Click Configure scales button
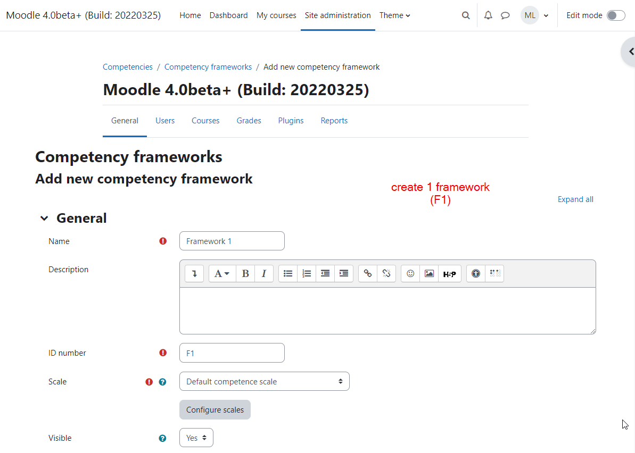The image size is (635, 453). pyautogui.click(x=215, y=410)
